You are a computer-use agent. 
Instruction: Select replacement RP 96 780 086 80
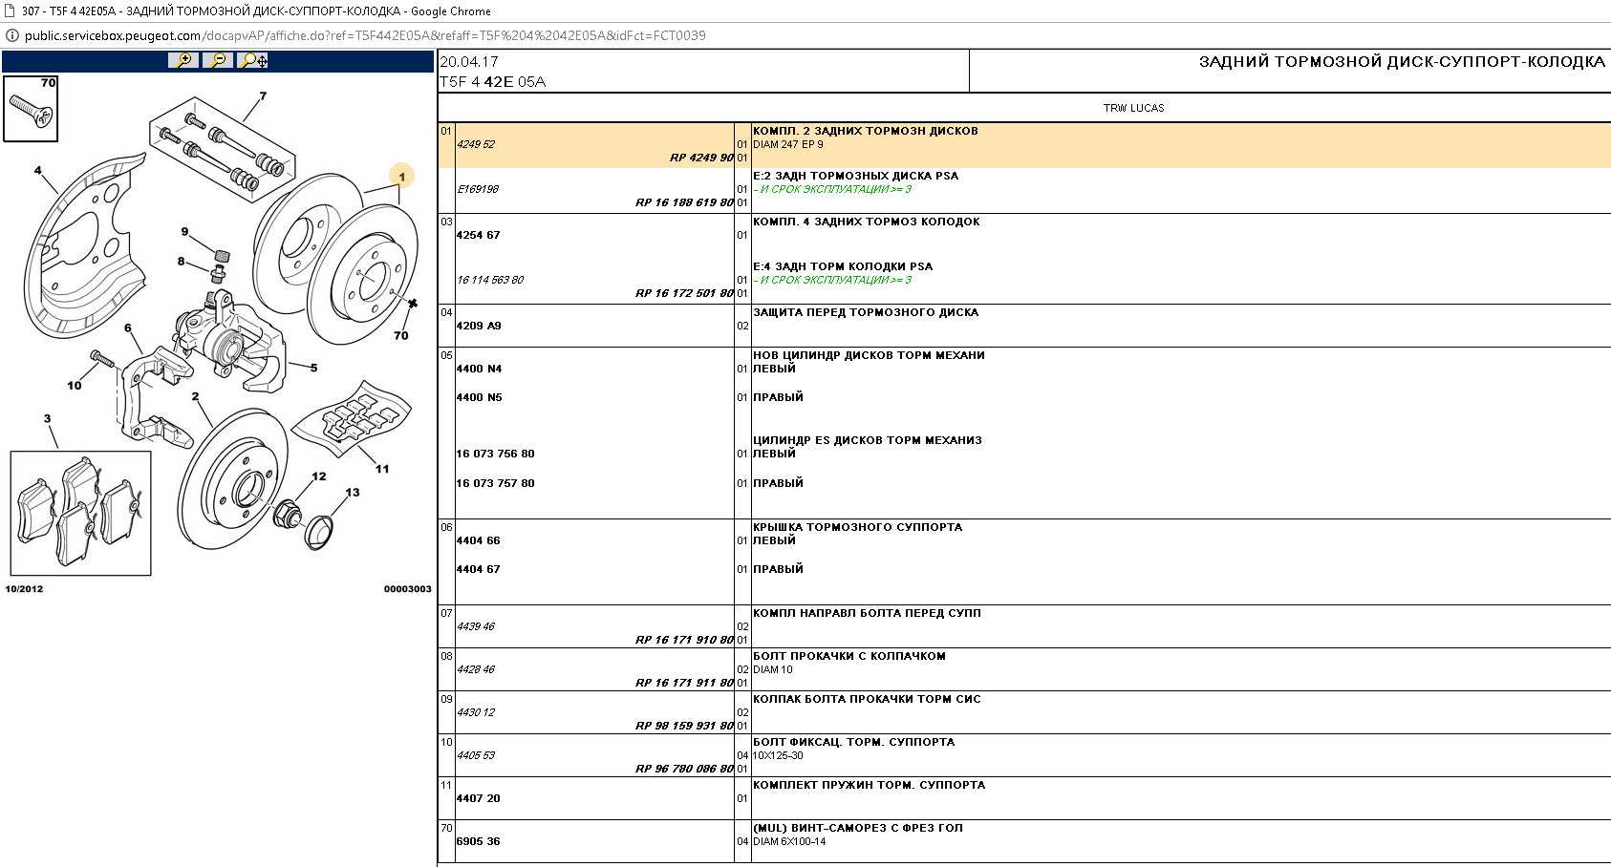coord(684,770)
